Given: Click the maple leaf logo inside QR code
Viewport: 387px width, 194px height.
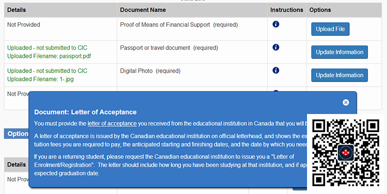Looking at the screenshot, I should (346, 153).
